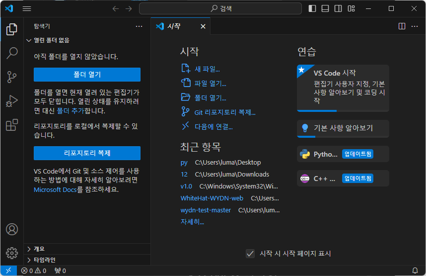Open recent folder 12

click(184, 175)
